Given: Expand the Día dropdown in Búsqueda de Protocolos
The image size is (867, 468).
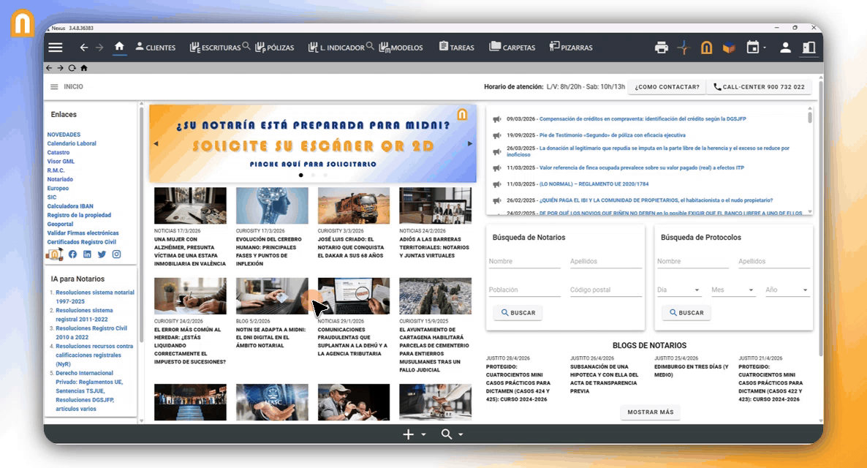Looking at the screenshot, I should [679, 290].
